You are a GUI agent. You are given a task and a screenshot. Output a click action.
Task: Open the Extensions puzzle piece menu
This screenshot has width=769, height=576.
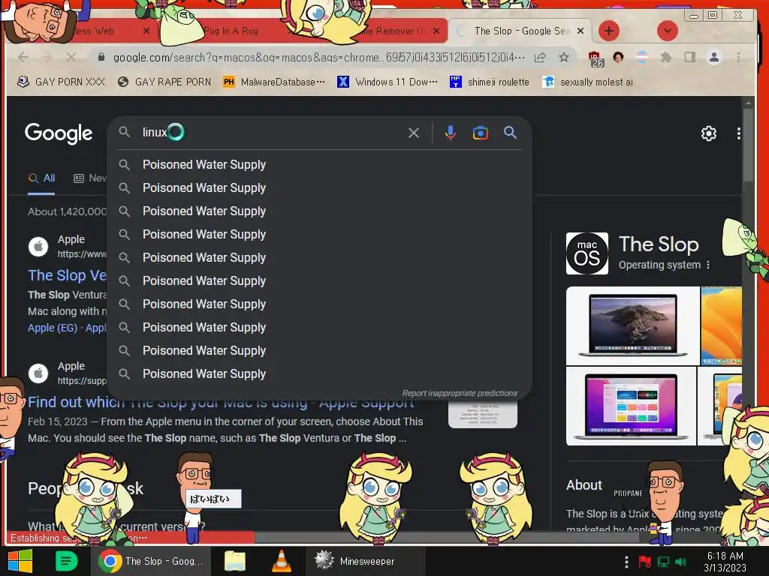(x=665, y=57)
